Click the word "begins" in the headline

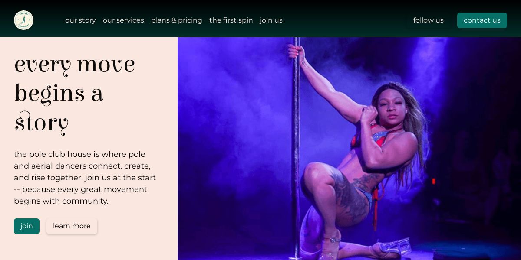(49, 94)
